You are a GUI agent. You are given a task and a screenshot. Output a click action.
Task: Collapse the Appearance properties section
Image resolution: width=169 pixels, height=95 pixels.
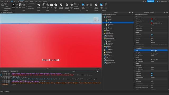(135, 17)
